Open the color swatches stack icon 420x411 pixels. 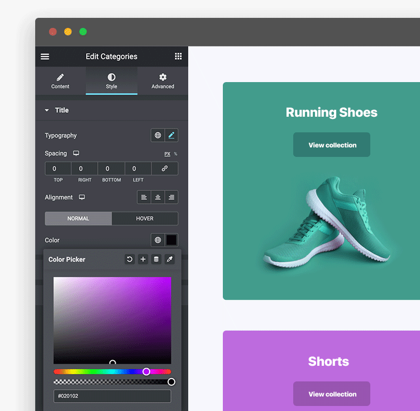tap(156, 259)
